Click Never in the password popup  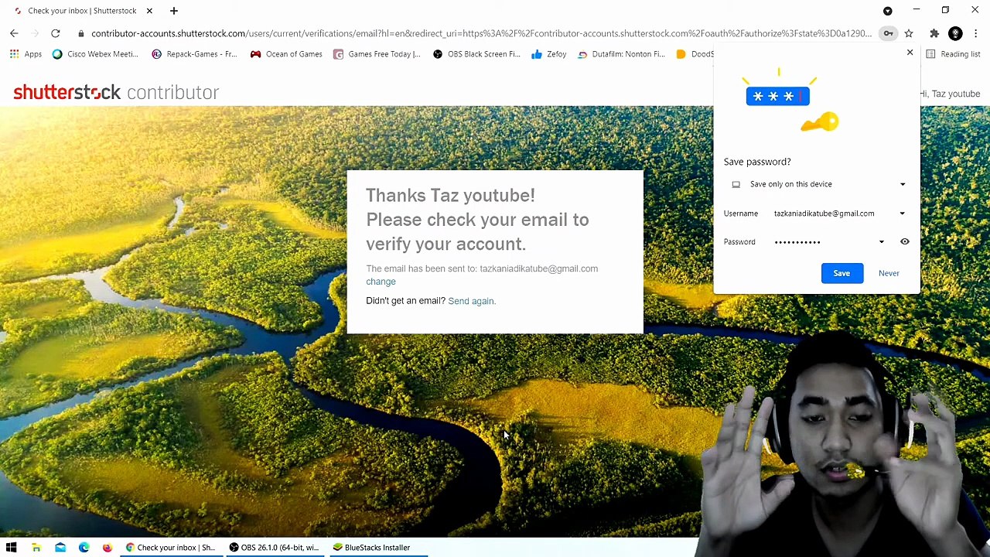(x=889, y=273)
